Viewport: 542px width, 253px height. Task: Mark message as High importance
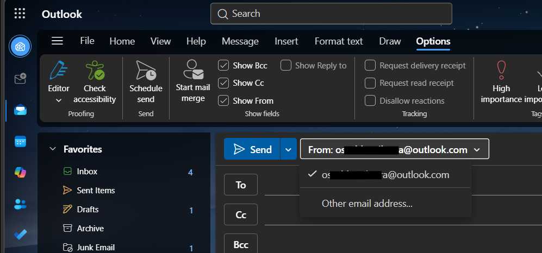click(501, 82)
